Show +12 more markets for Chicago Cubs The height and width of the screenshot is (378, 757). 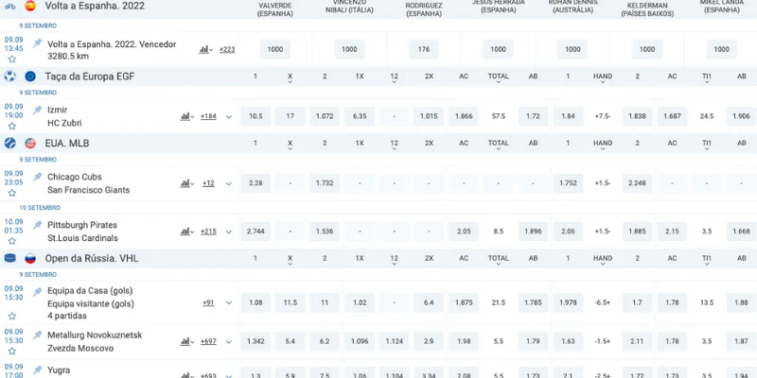point(208,183)
